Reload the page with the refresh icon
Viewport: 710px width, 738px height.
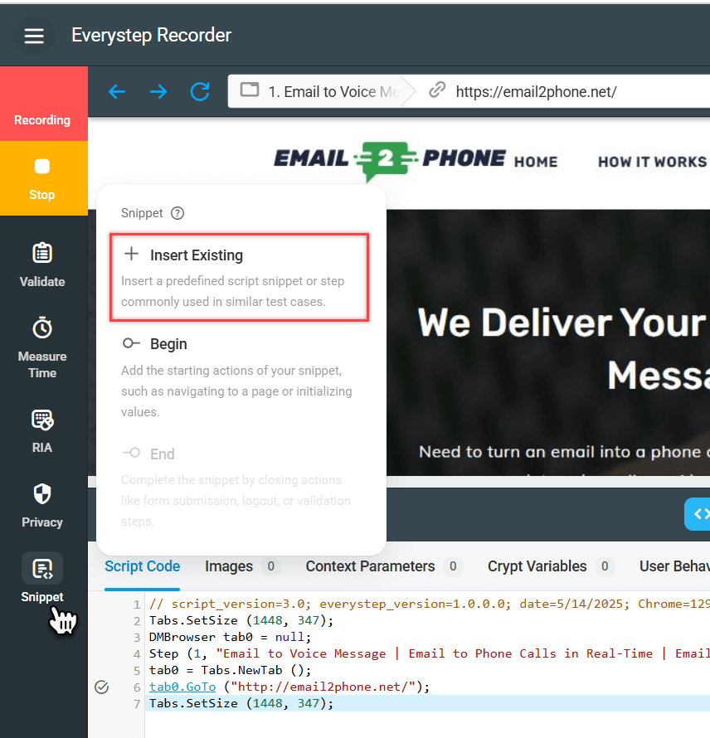click(x=200, y=91)
